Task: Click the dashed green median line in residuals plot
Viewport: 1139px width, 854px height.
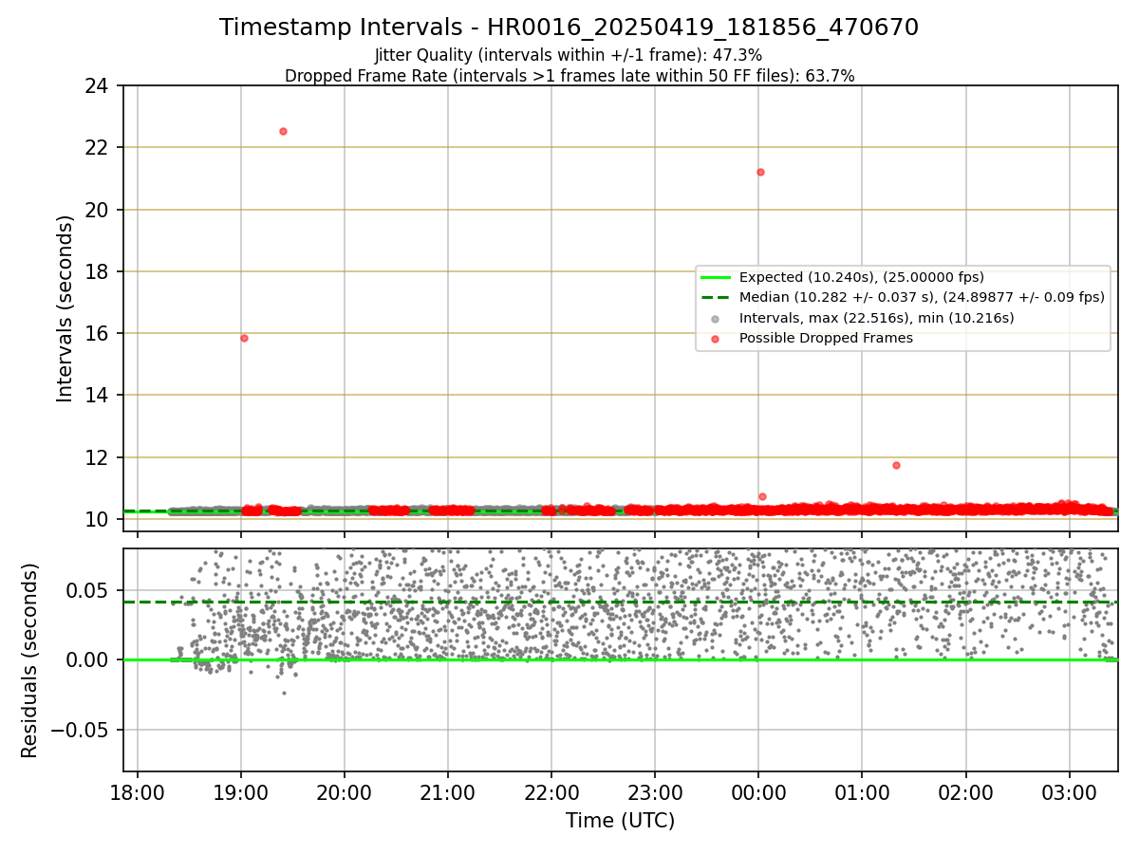Action: pos(620,602)
